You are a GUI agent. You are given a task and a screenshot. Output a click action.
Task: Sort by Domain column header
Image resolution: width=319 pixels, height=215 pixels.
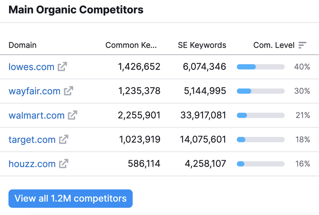pos(23,45)
